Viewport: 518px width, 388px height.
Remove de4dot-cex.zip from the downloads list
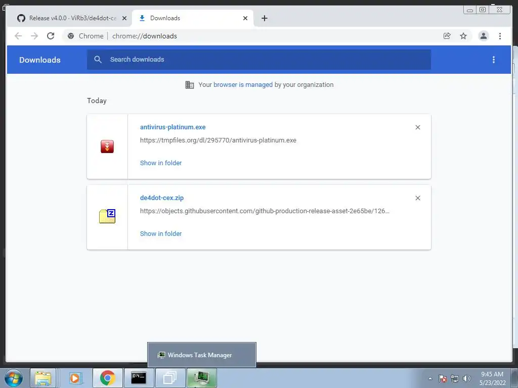point(417,198)
